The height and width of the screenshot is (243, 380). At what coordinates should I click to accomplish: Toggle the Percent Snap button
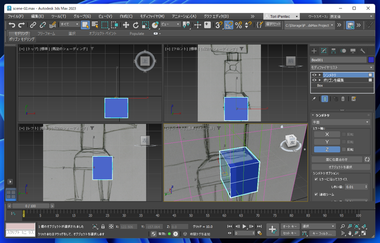pyautogui.click(x=238, y=25)
